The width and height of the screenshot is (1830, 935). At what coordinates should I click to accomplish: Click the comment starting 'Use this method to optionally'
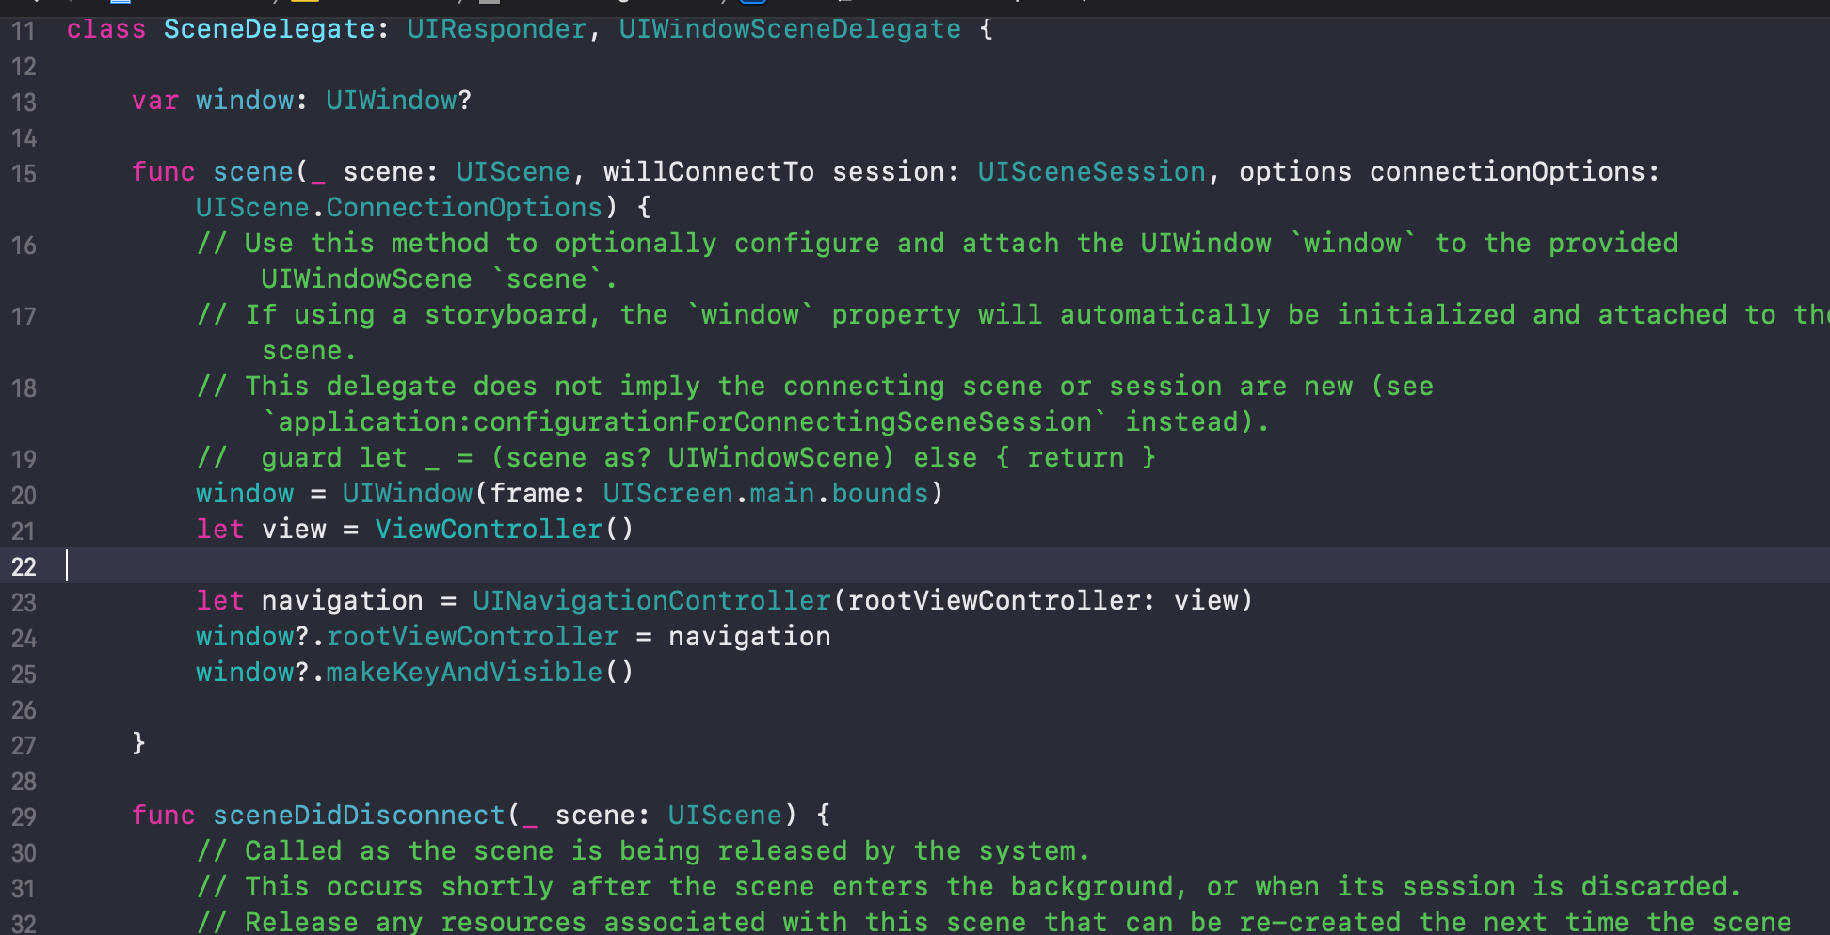pyautogui.click(x=938, y=244)
